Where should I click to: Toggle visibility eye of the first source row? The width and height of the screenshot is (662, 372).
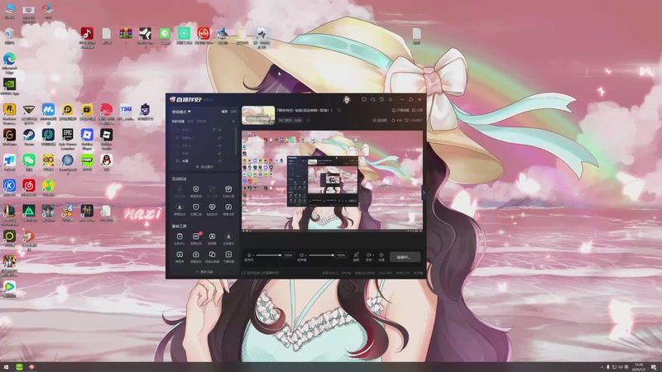click(220, 130)
